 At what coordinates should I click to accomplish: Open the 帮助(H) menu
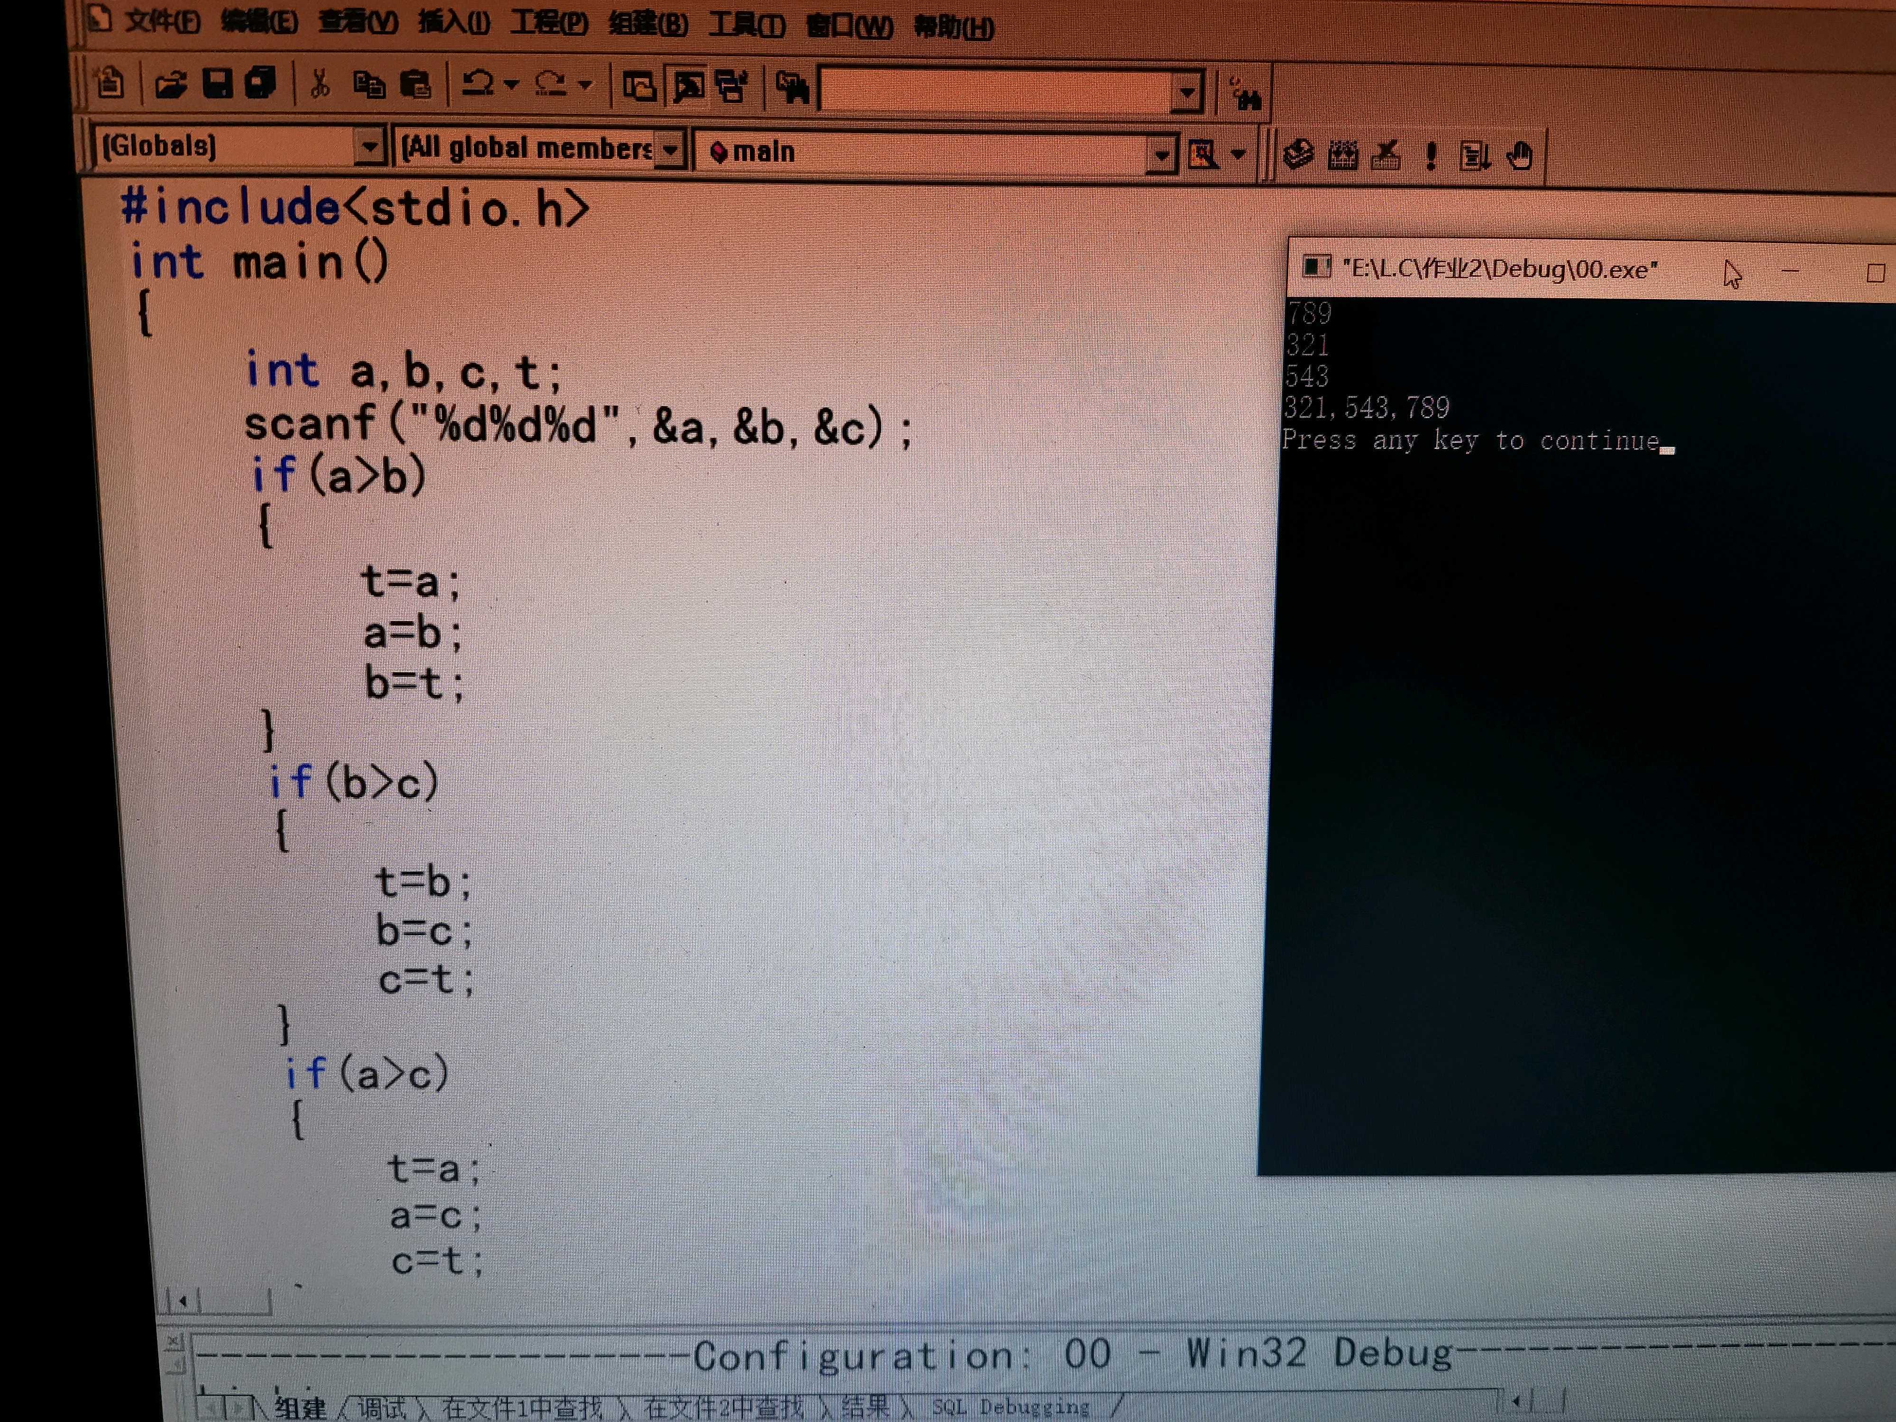click(953, 27)
